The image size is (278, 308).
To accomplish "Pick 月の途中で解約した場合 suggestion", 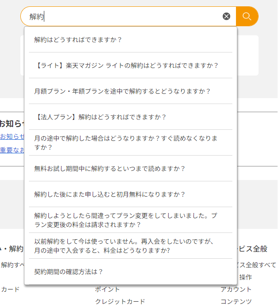I will tap(126, 142).
